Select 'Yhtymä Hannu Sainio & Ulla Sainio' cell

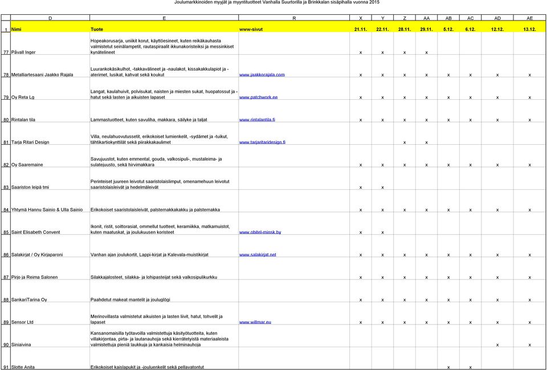pyautogui.click(x=50, y=201)
